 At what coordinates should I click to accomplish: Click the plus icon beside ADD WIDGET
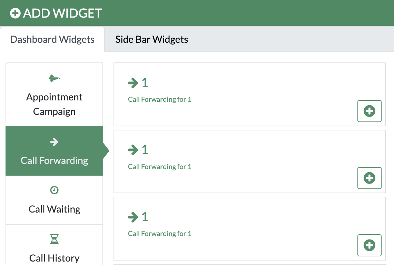point(15,13)
